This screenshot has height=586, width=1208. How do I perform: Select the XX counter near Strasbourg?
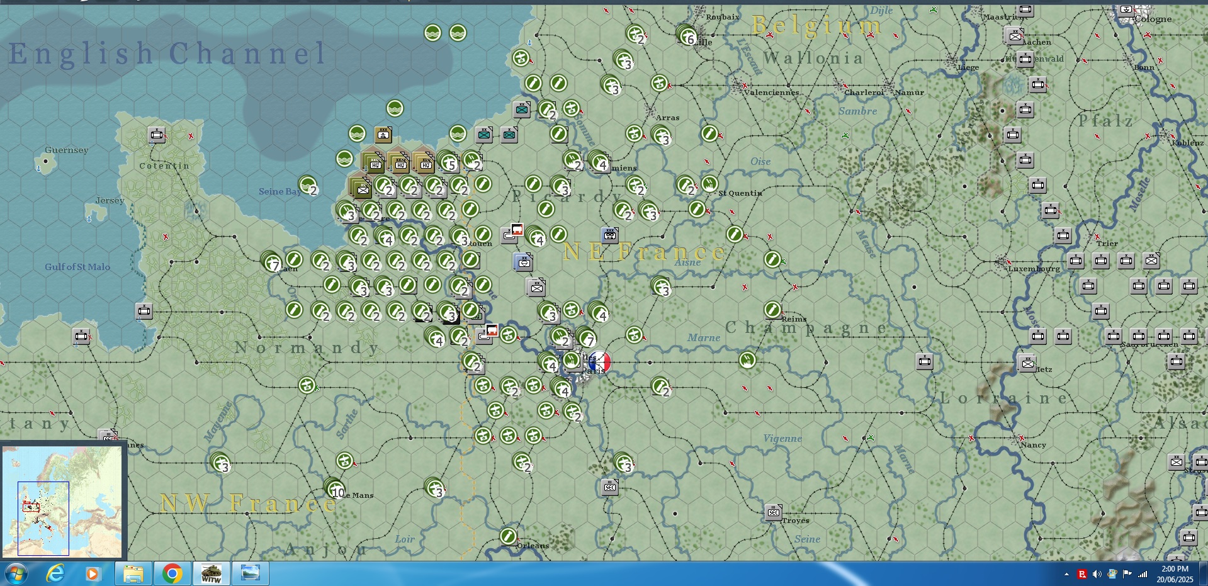(x=1177, y=461)
